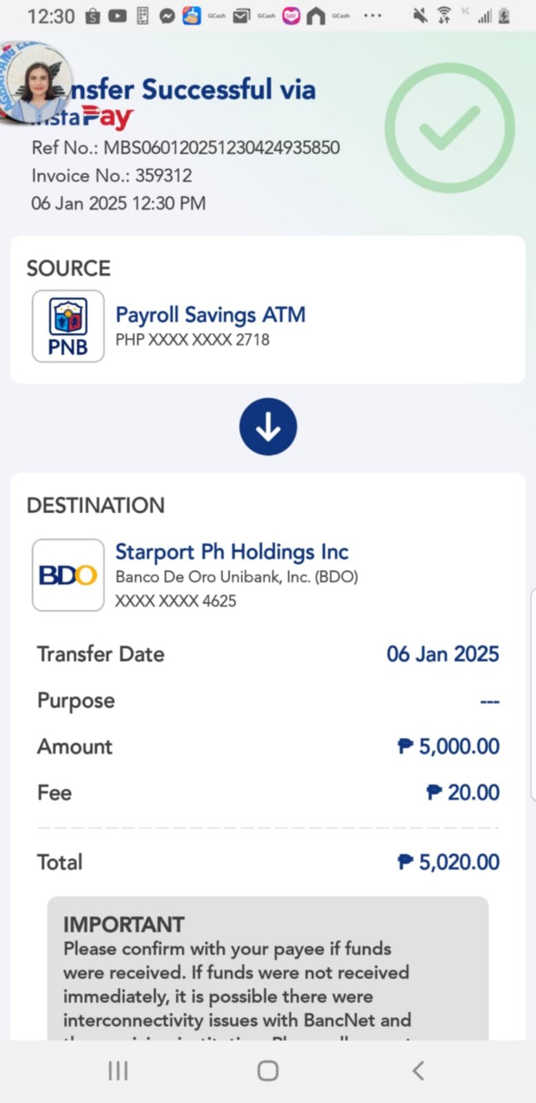536x1103 pixels.
Task: Tap the Messenger notification icon in status bar
Action: [167, 16]
